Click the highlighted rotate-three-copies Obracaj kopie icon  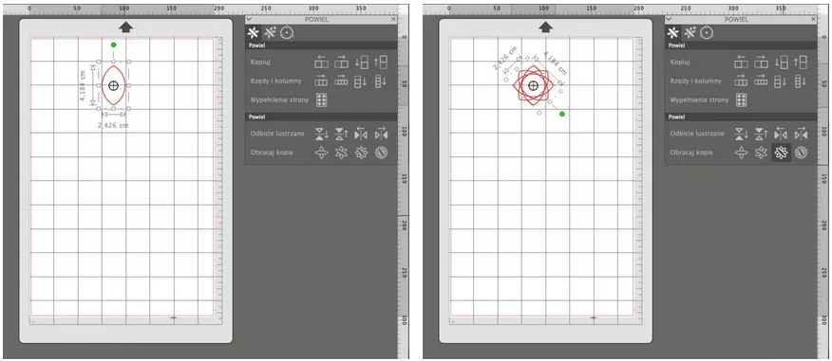pyautogui.click(x=781, y=153)
